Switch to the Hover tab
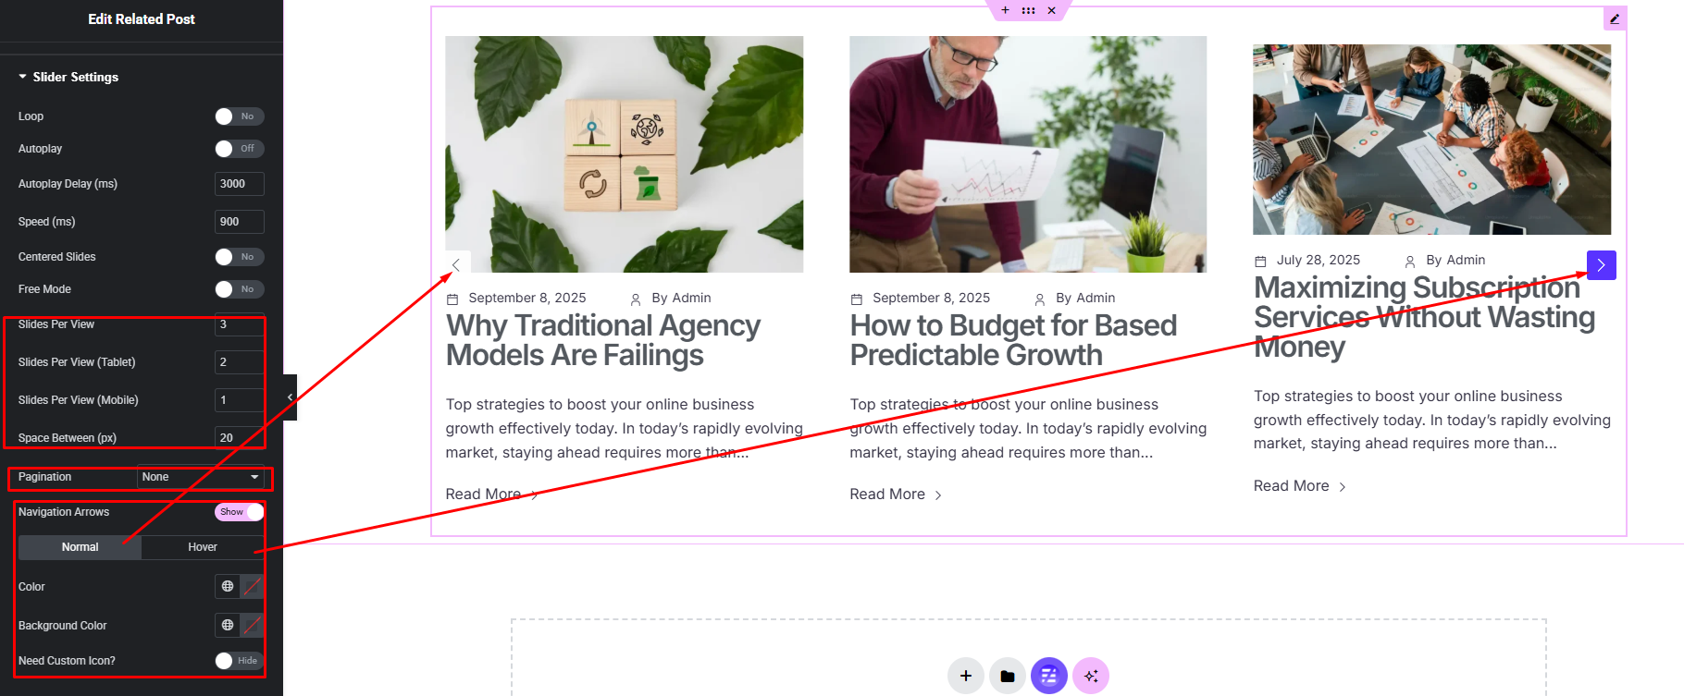Viewport: 1684px width, 696px height. (x=203, y=547)
